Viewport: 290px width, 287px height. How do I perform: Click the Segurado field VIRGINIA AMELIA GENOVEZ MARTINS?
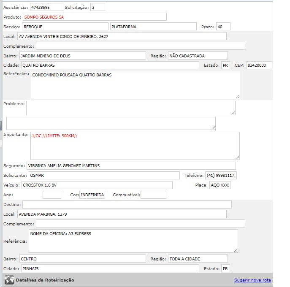pyautogui.click(x=131, y=165)
